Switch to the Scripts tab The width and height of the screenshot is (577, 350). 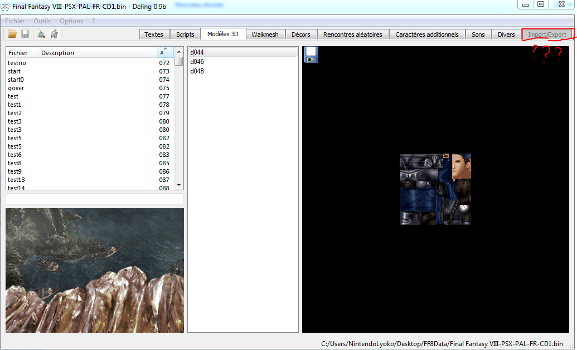[185, 34]
